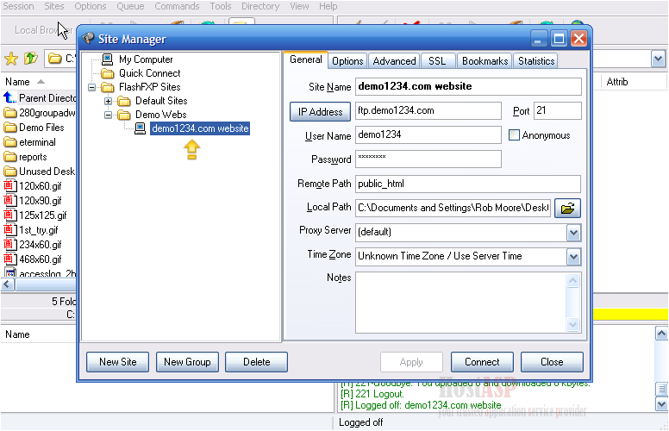
Task: Click the Close button in Site Manager
Action: (552, 362)
